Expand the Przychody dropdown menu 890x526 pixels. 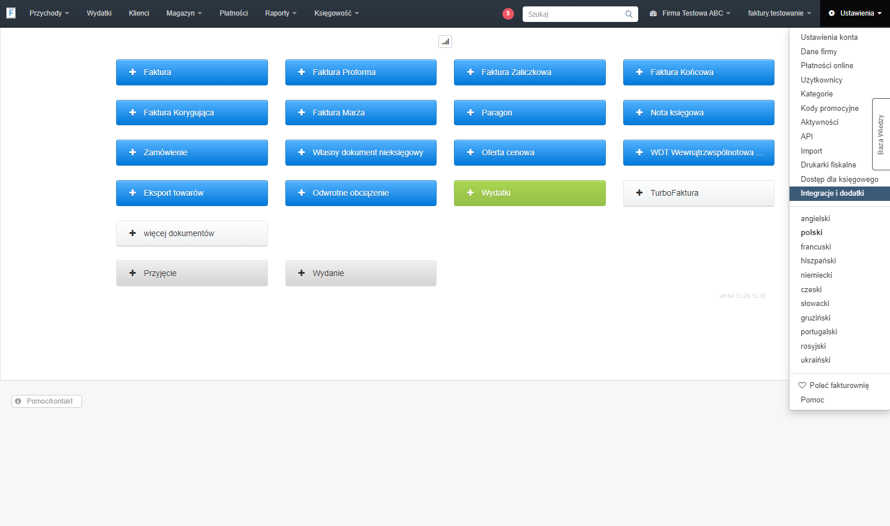[49, 13]
